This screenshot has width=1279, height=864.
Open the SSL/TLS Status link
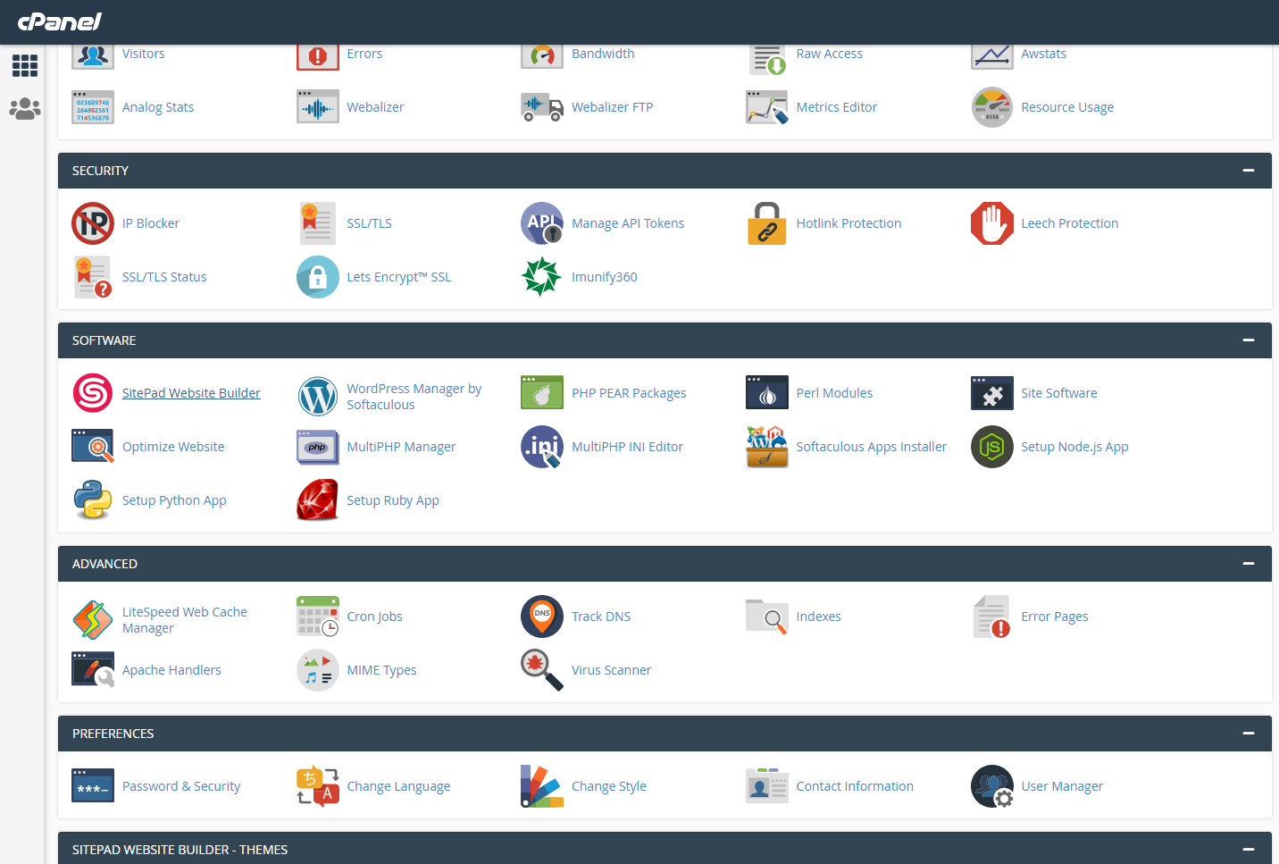pyautogui.click(x=164, y=277)
